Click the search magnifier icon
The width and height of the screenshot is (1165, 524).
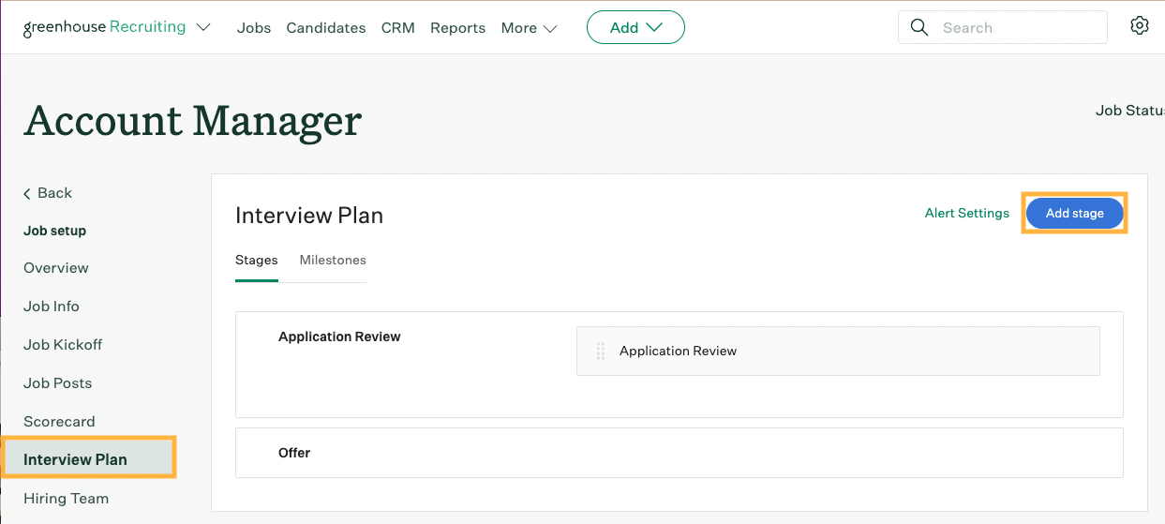919,27
